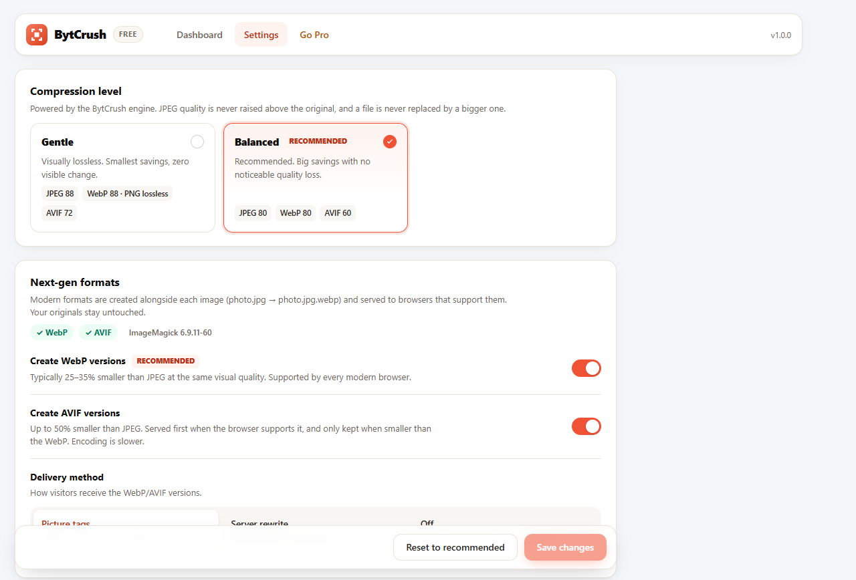This screenshot has height=580, width=856.
Task: Disable the Create WebP versions switch
Action: [x=586, y=368]
